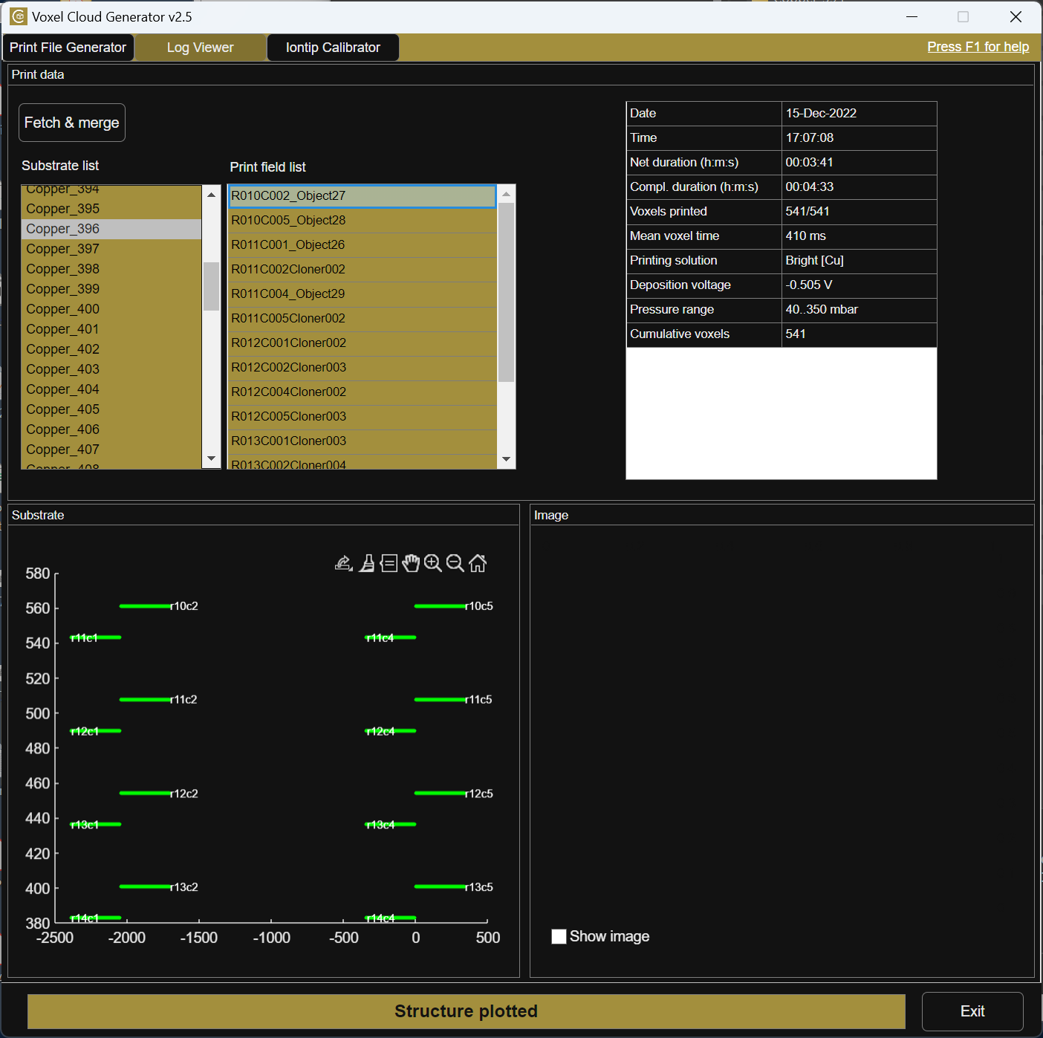Select the pan hand tool
The width and height of the screenshot is (1043, 1038).
click(x=411, y=563)
